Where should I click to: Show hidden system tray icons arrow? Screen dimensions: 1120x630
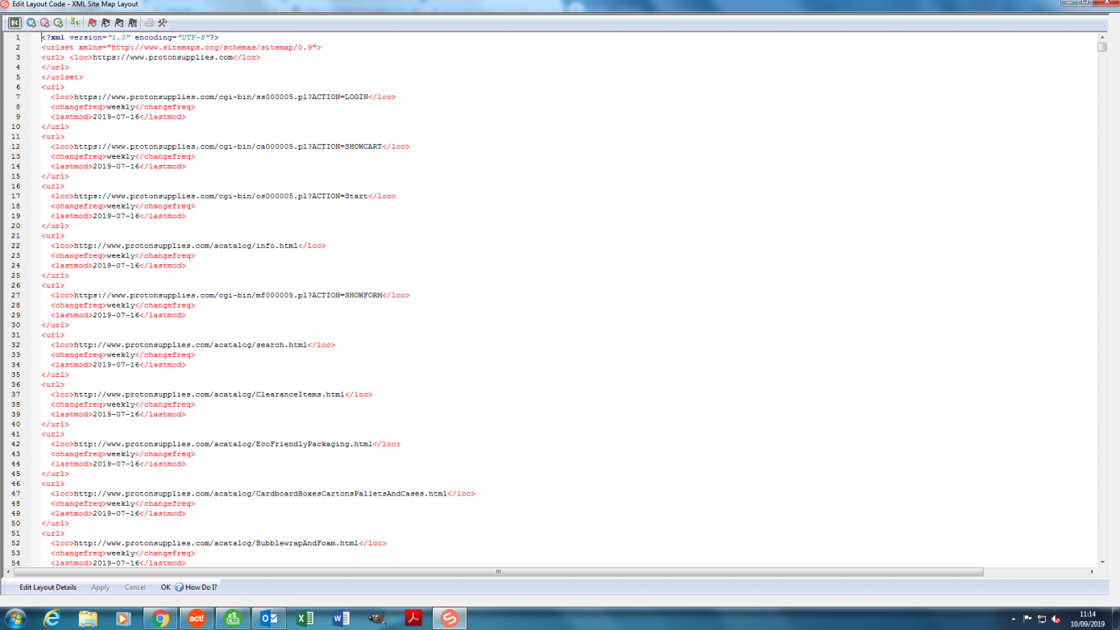(x=1014, y=619)
